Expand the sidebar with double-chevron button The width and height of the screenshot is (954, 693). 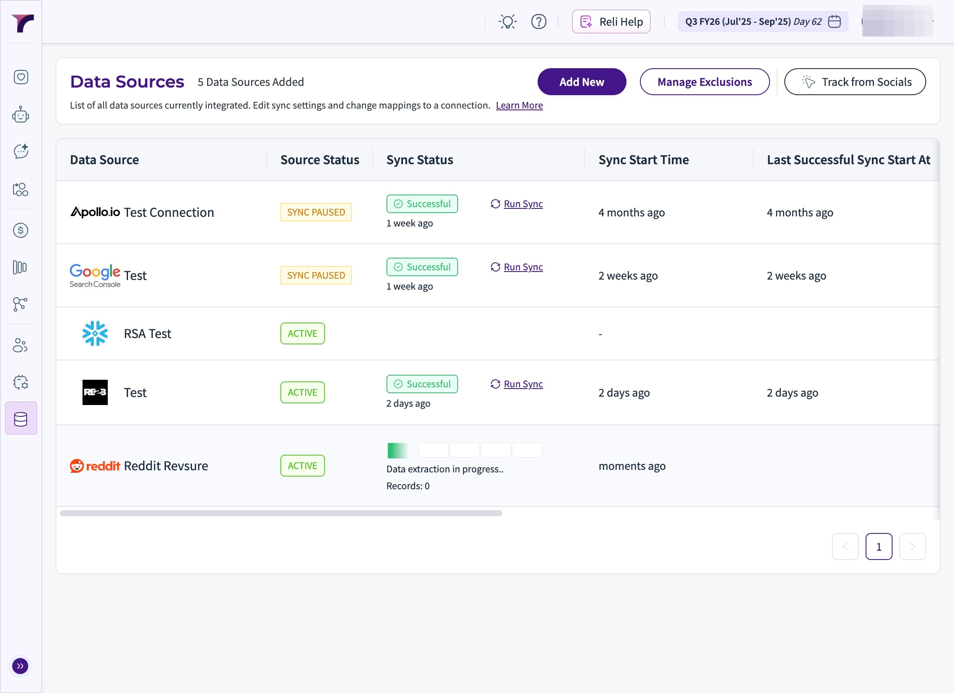click(x=20, y=666)
